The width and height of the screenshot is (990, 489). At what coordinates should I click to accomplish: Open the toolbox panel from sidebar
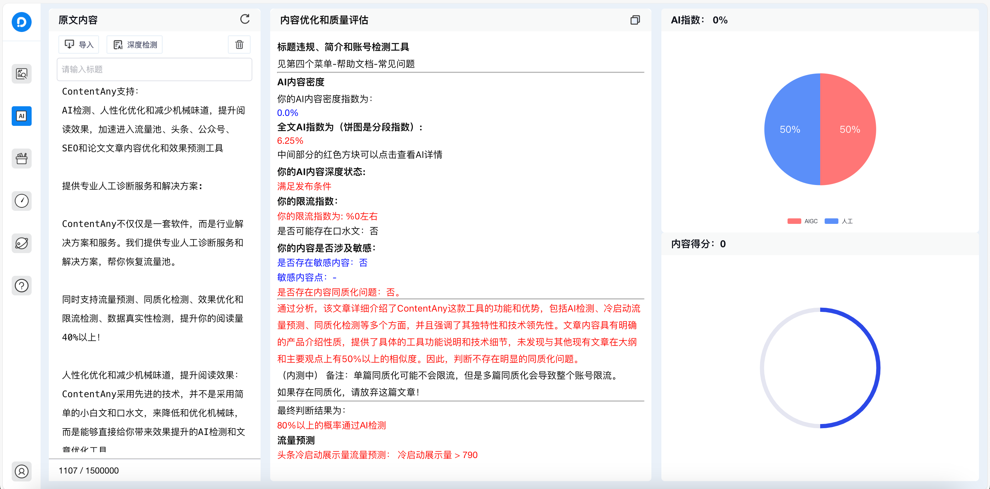[21, 159]
